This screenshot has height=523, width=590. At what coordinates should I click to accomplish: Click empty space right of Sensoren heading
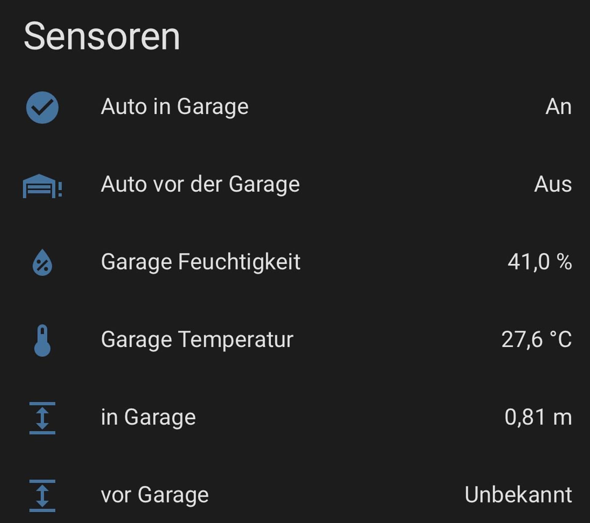(384, 36)
